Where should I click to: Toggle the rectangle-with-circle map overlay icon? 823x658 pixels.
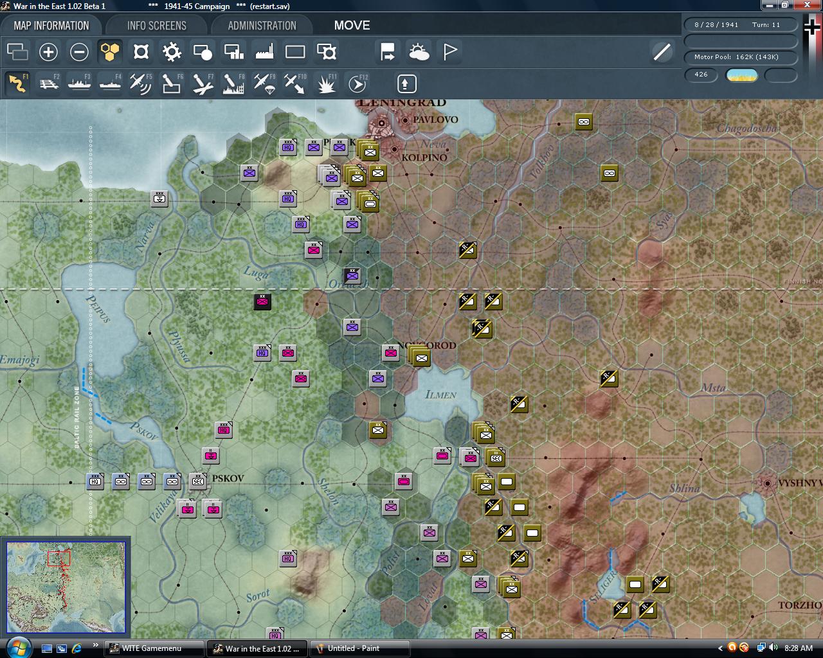coord(203,51)
